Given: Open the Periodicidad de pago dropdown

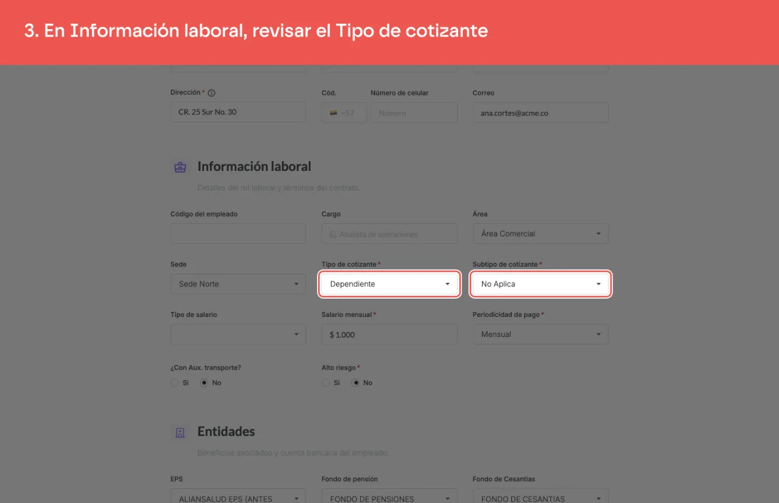Looking at the screenshot, I should point(540,335).
